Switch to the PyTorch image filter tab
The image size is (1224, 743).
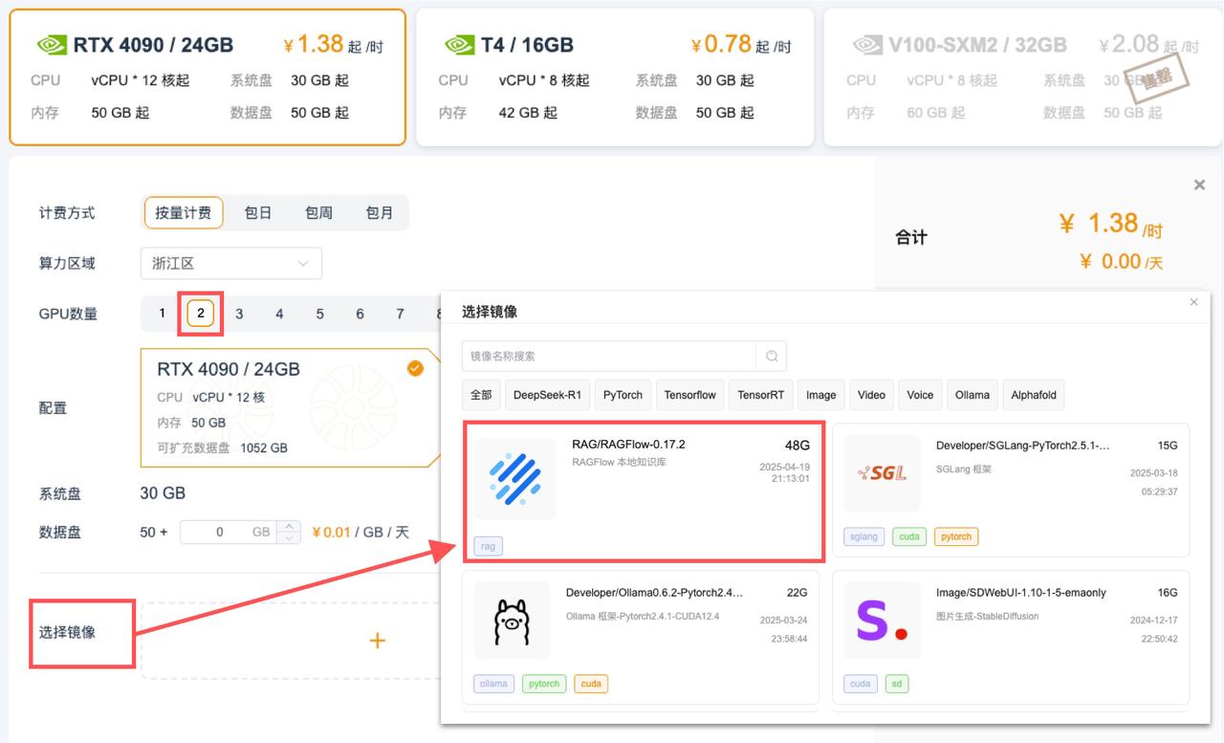tap(623, 395)
